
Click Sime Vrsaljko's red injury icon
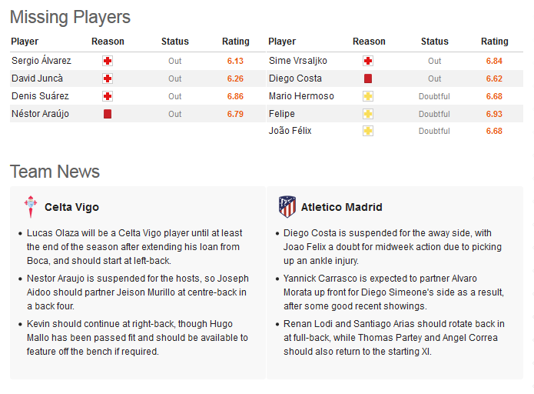(x=368, y=61)
